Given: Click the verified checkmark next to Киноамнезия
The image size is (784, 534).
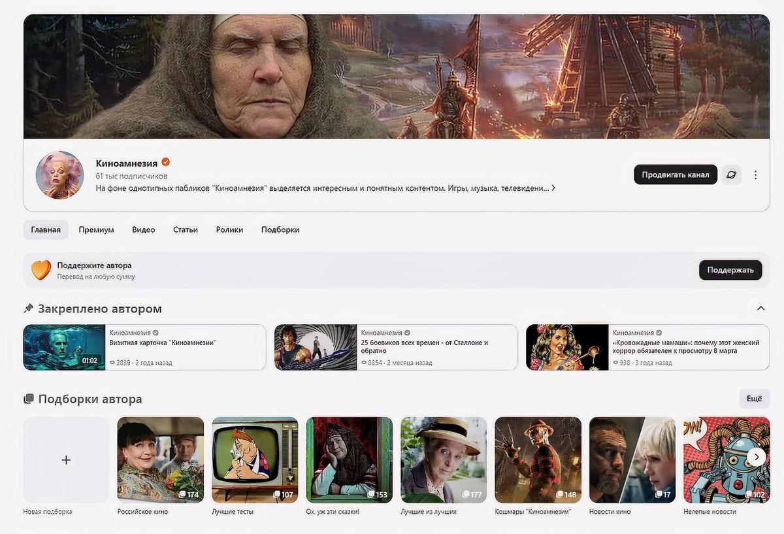Looking at the screenshot, I should point(165,161).
